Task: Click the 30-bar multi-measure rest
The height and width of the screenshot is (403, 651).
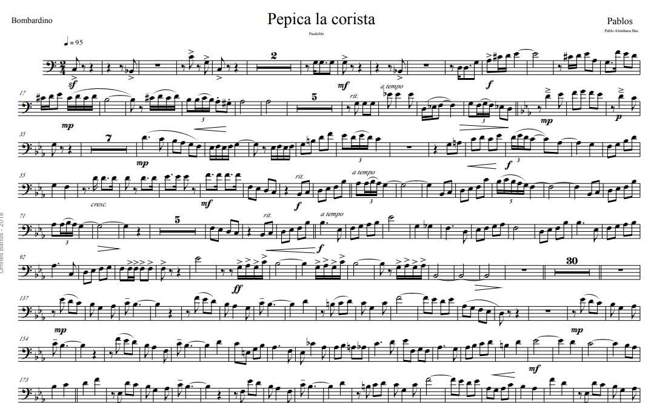Action: [x=572, y=269]
